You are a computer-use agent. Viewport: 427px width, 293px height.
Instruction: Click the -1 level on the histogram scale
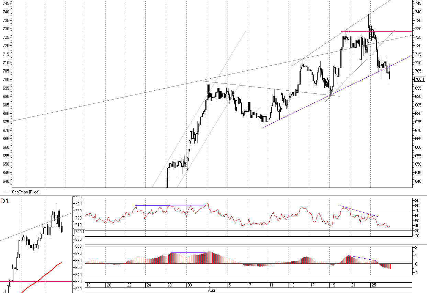(416, 273)
